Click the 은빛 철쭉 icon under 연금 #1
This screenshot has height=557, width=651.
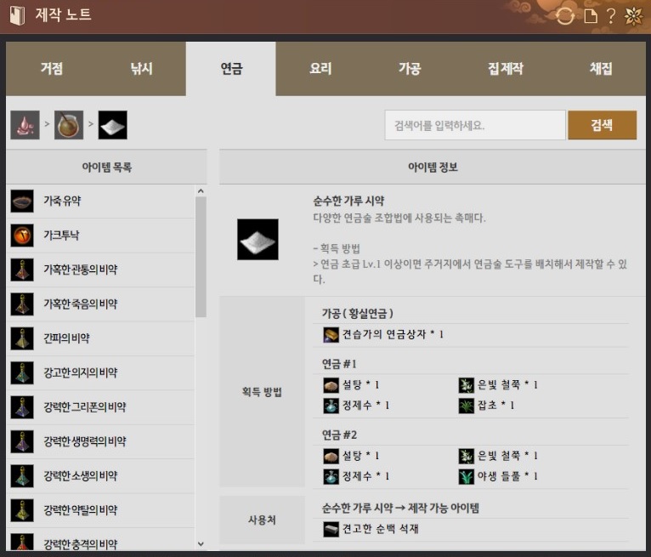467,385
